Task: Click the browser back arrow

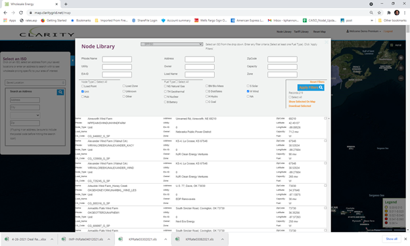Action: 5,12
